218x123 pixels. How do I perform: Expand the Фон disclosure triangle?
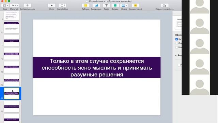(176, 55)
